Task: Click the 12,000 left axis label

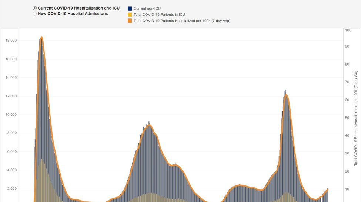Action: click(x=11, y=96)
